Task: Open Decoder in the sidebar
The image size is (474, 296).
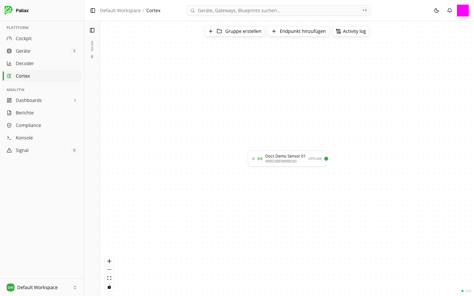Action: pyautogui.click(x=42, y=63)
